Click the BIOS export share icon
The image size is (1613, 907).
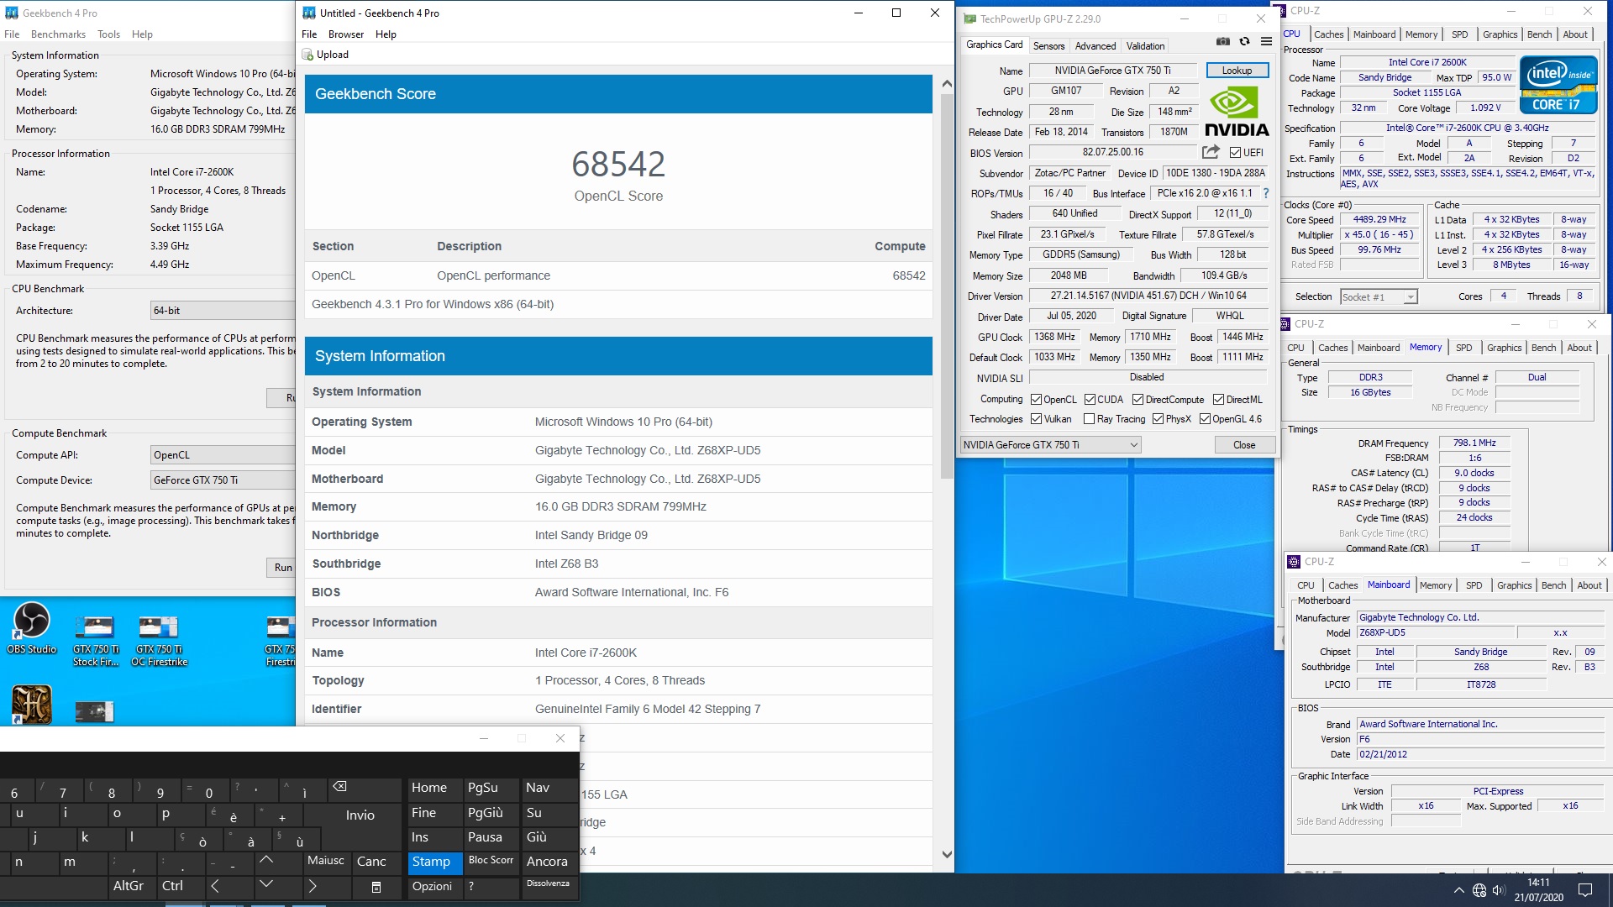(x=1211, y=152)
